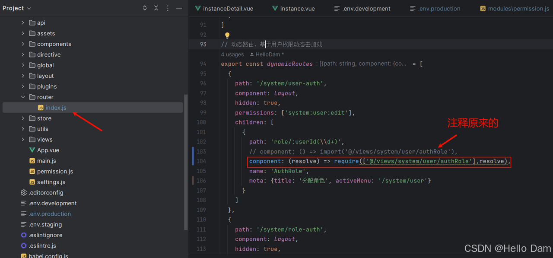Switch to instance.vue tab
This screenshot has width=553, height=258.
tap(293, 9)
